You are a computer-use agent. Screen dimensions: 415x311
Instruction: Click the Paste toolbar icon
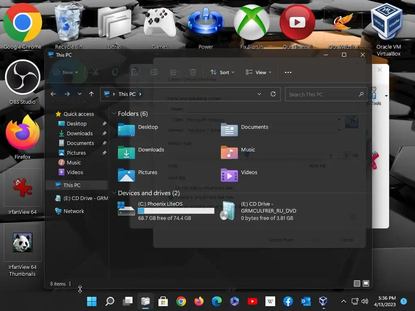(135, 72)
